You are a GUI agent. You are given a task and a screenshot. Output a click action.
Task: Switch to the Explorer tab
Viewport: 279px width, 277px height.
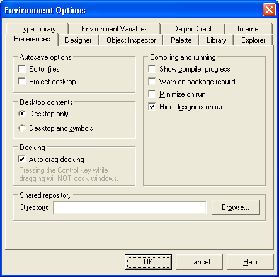tap(253, 40)
